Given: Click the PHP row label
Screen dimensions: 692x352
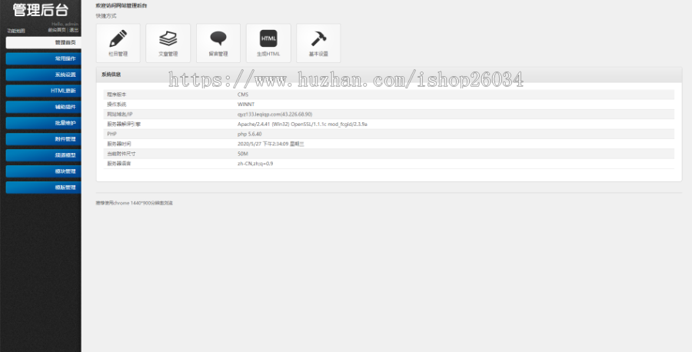Looking at the screenshot, I should 111,134.
